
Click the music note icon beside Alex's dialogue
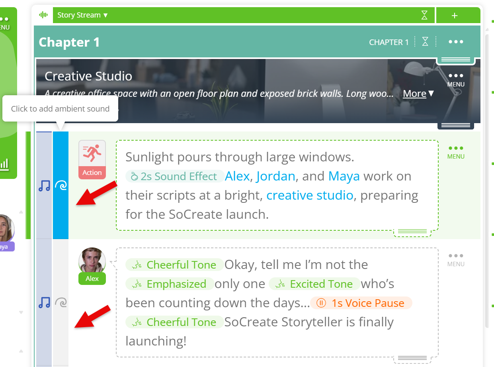coord(44,302)
